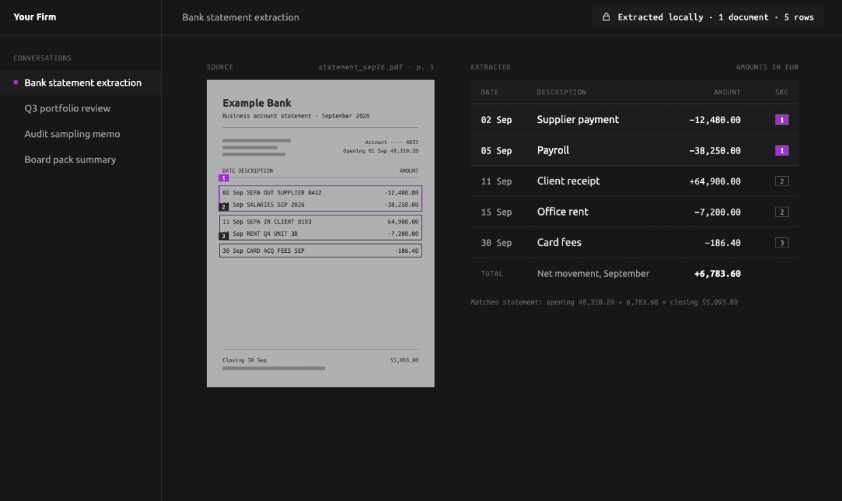Click the +64,900.00 amount in the extracted table

[715, 182]
